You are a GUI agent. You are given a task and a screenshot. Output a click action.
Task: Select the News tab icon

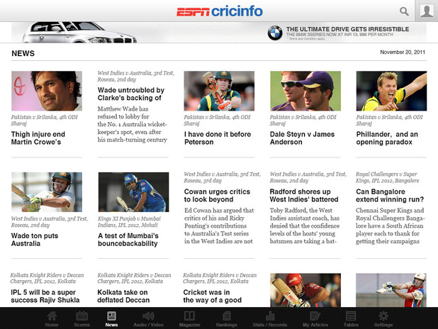pyautogui.click(x=111, y=316)
